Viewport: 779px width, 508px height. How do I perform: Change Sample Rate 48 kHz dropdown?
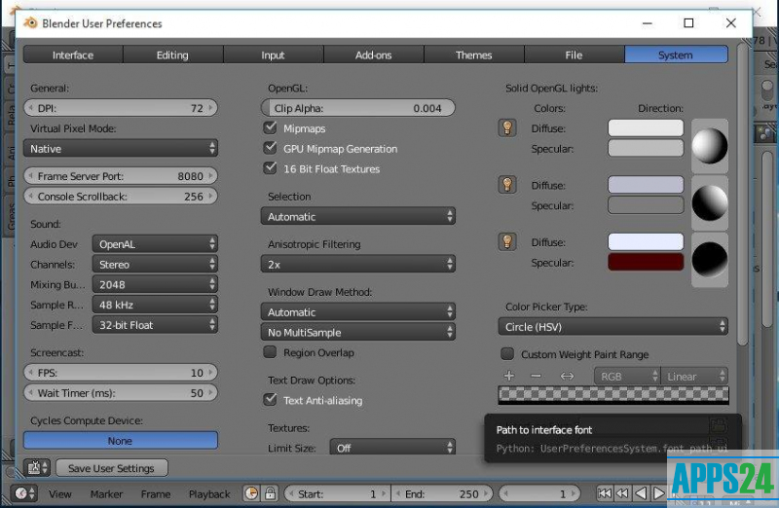pos(155,305)
